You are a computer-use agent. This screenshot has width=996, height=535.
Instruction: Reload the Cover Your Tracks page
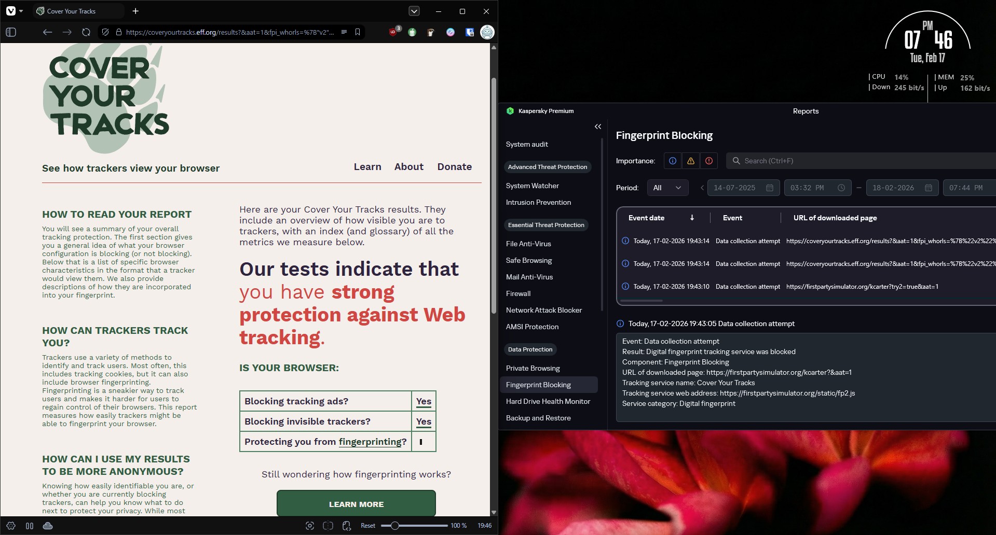86,32
